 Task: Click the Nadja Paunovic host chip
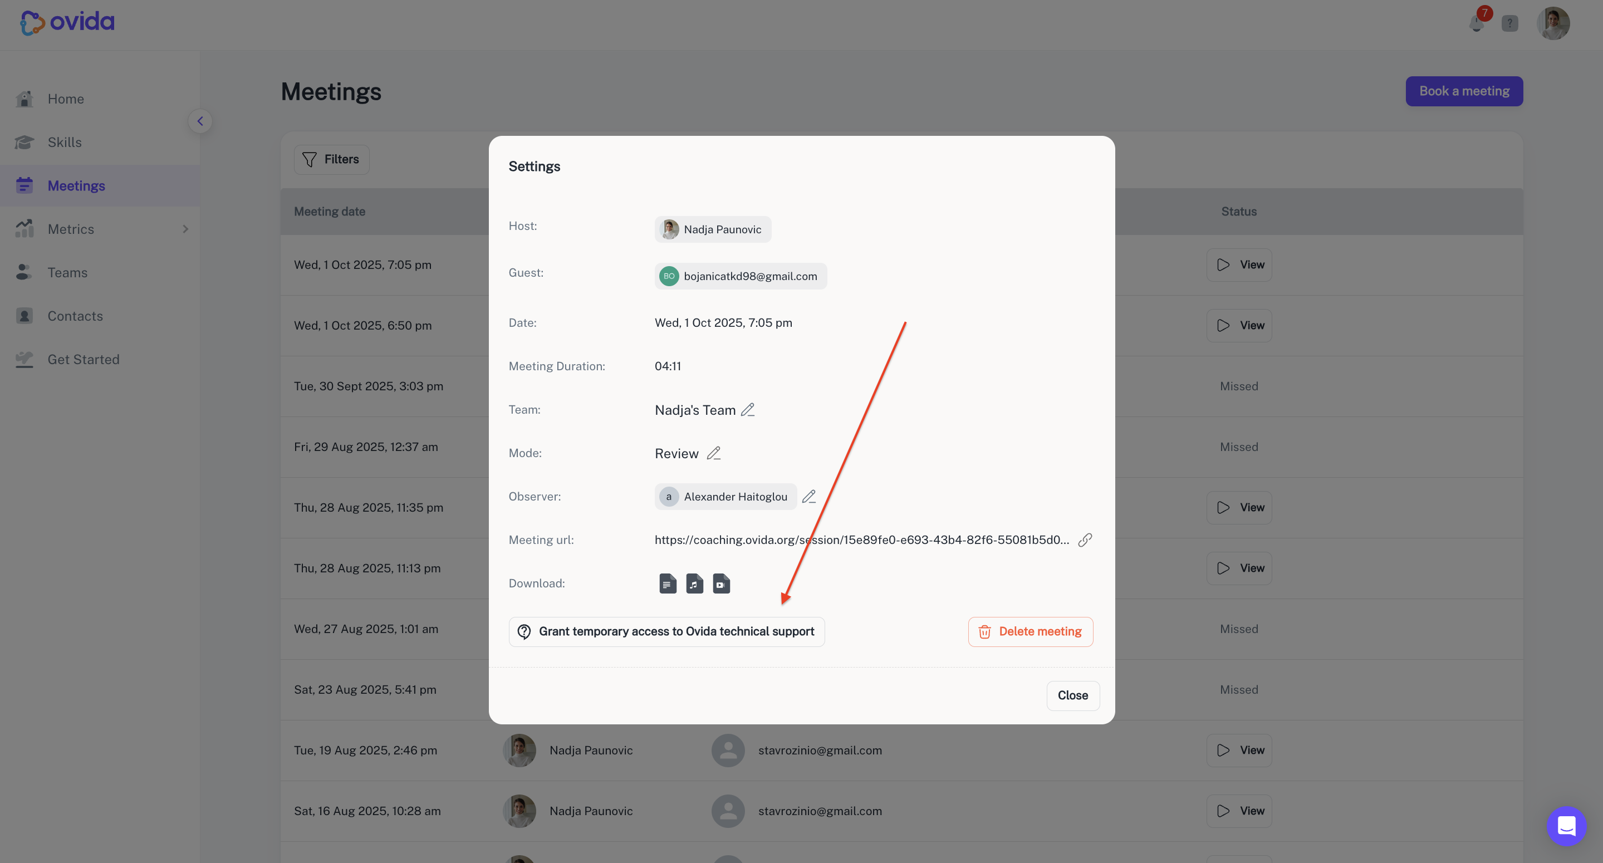[x=713, y=229]
